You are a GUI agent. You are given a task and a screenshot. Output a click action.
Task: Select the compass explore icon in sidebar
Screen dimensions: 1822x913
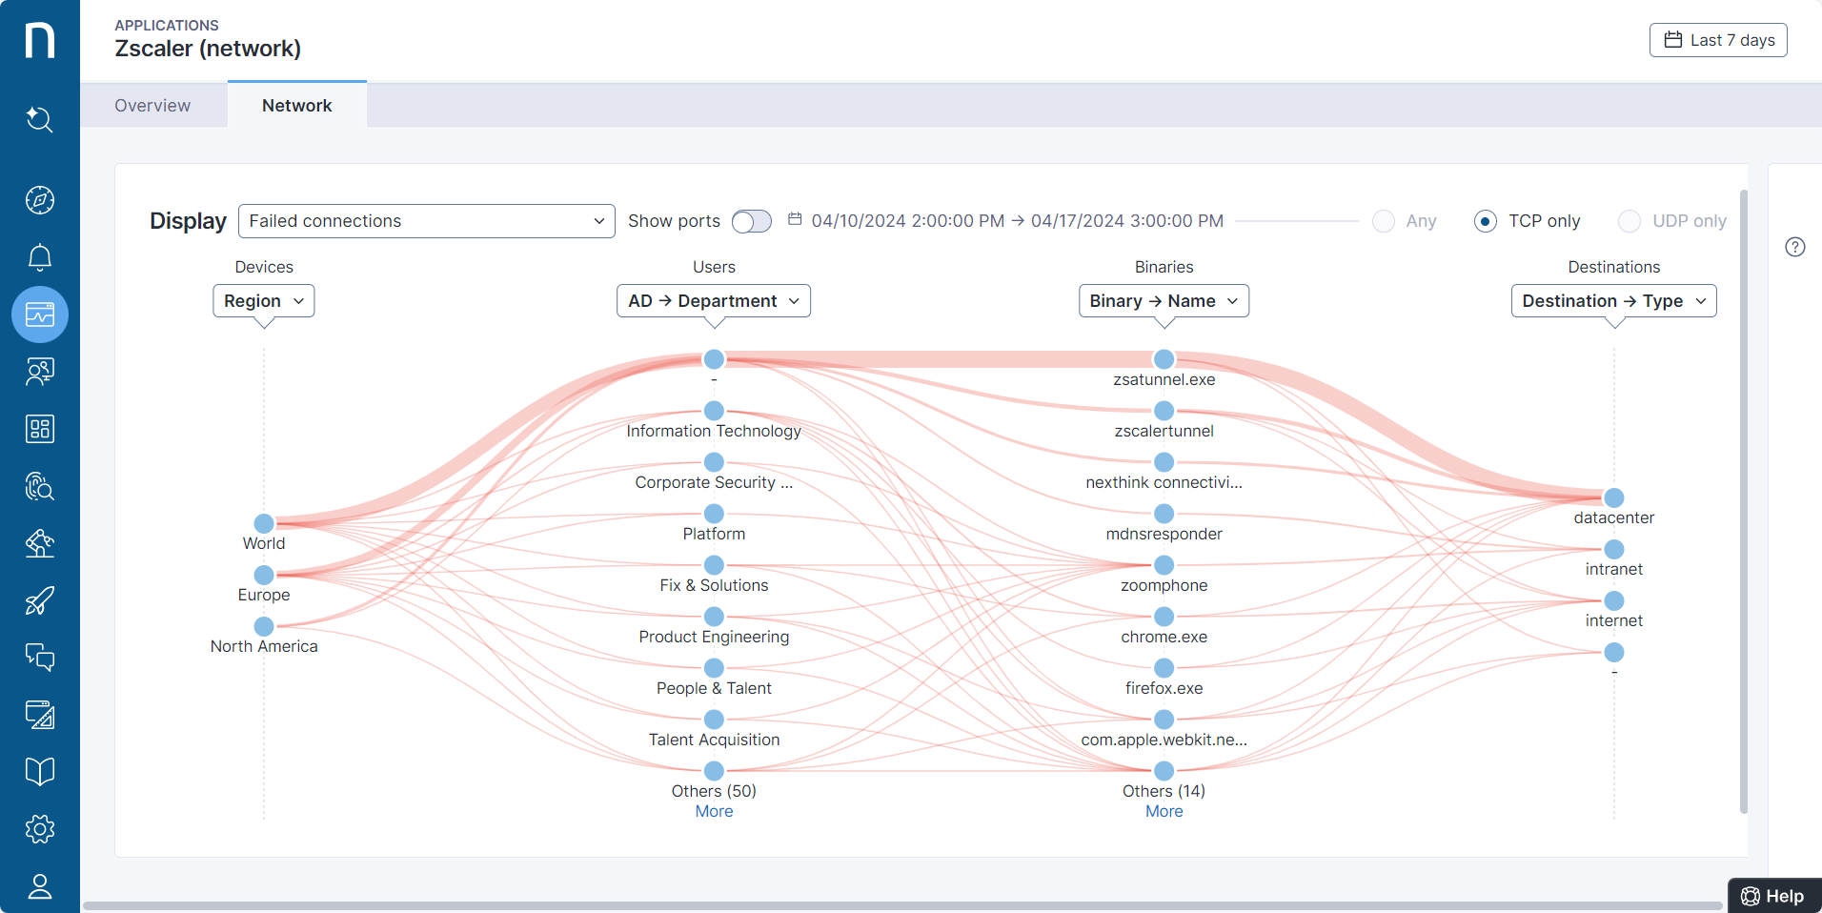coord(39,200)
